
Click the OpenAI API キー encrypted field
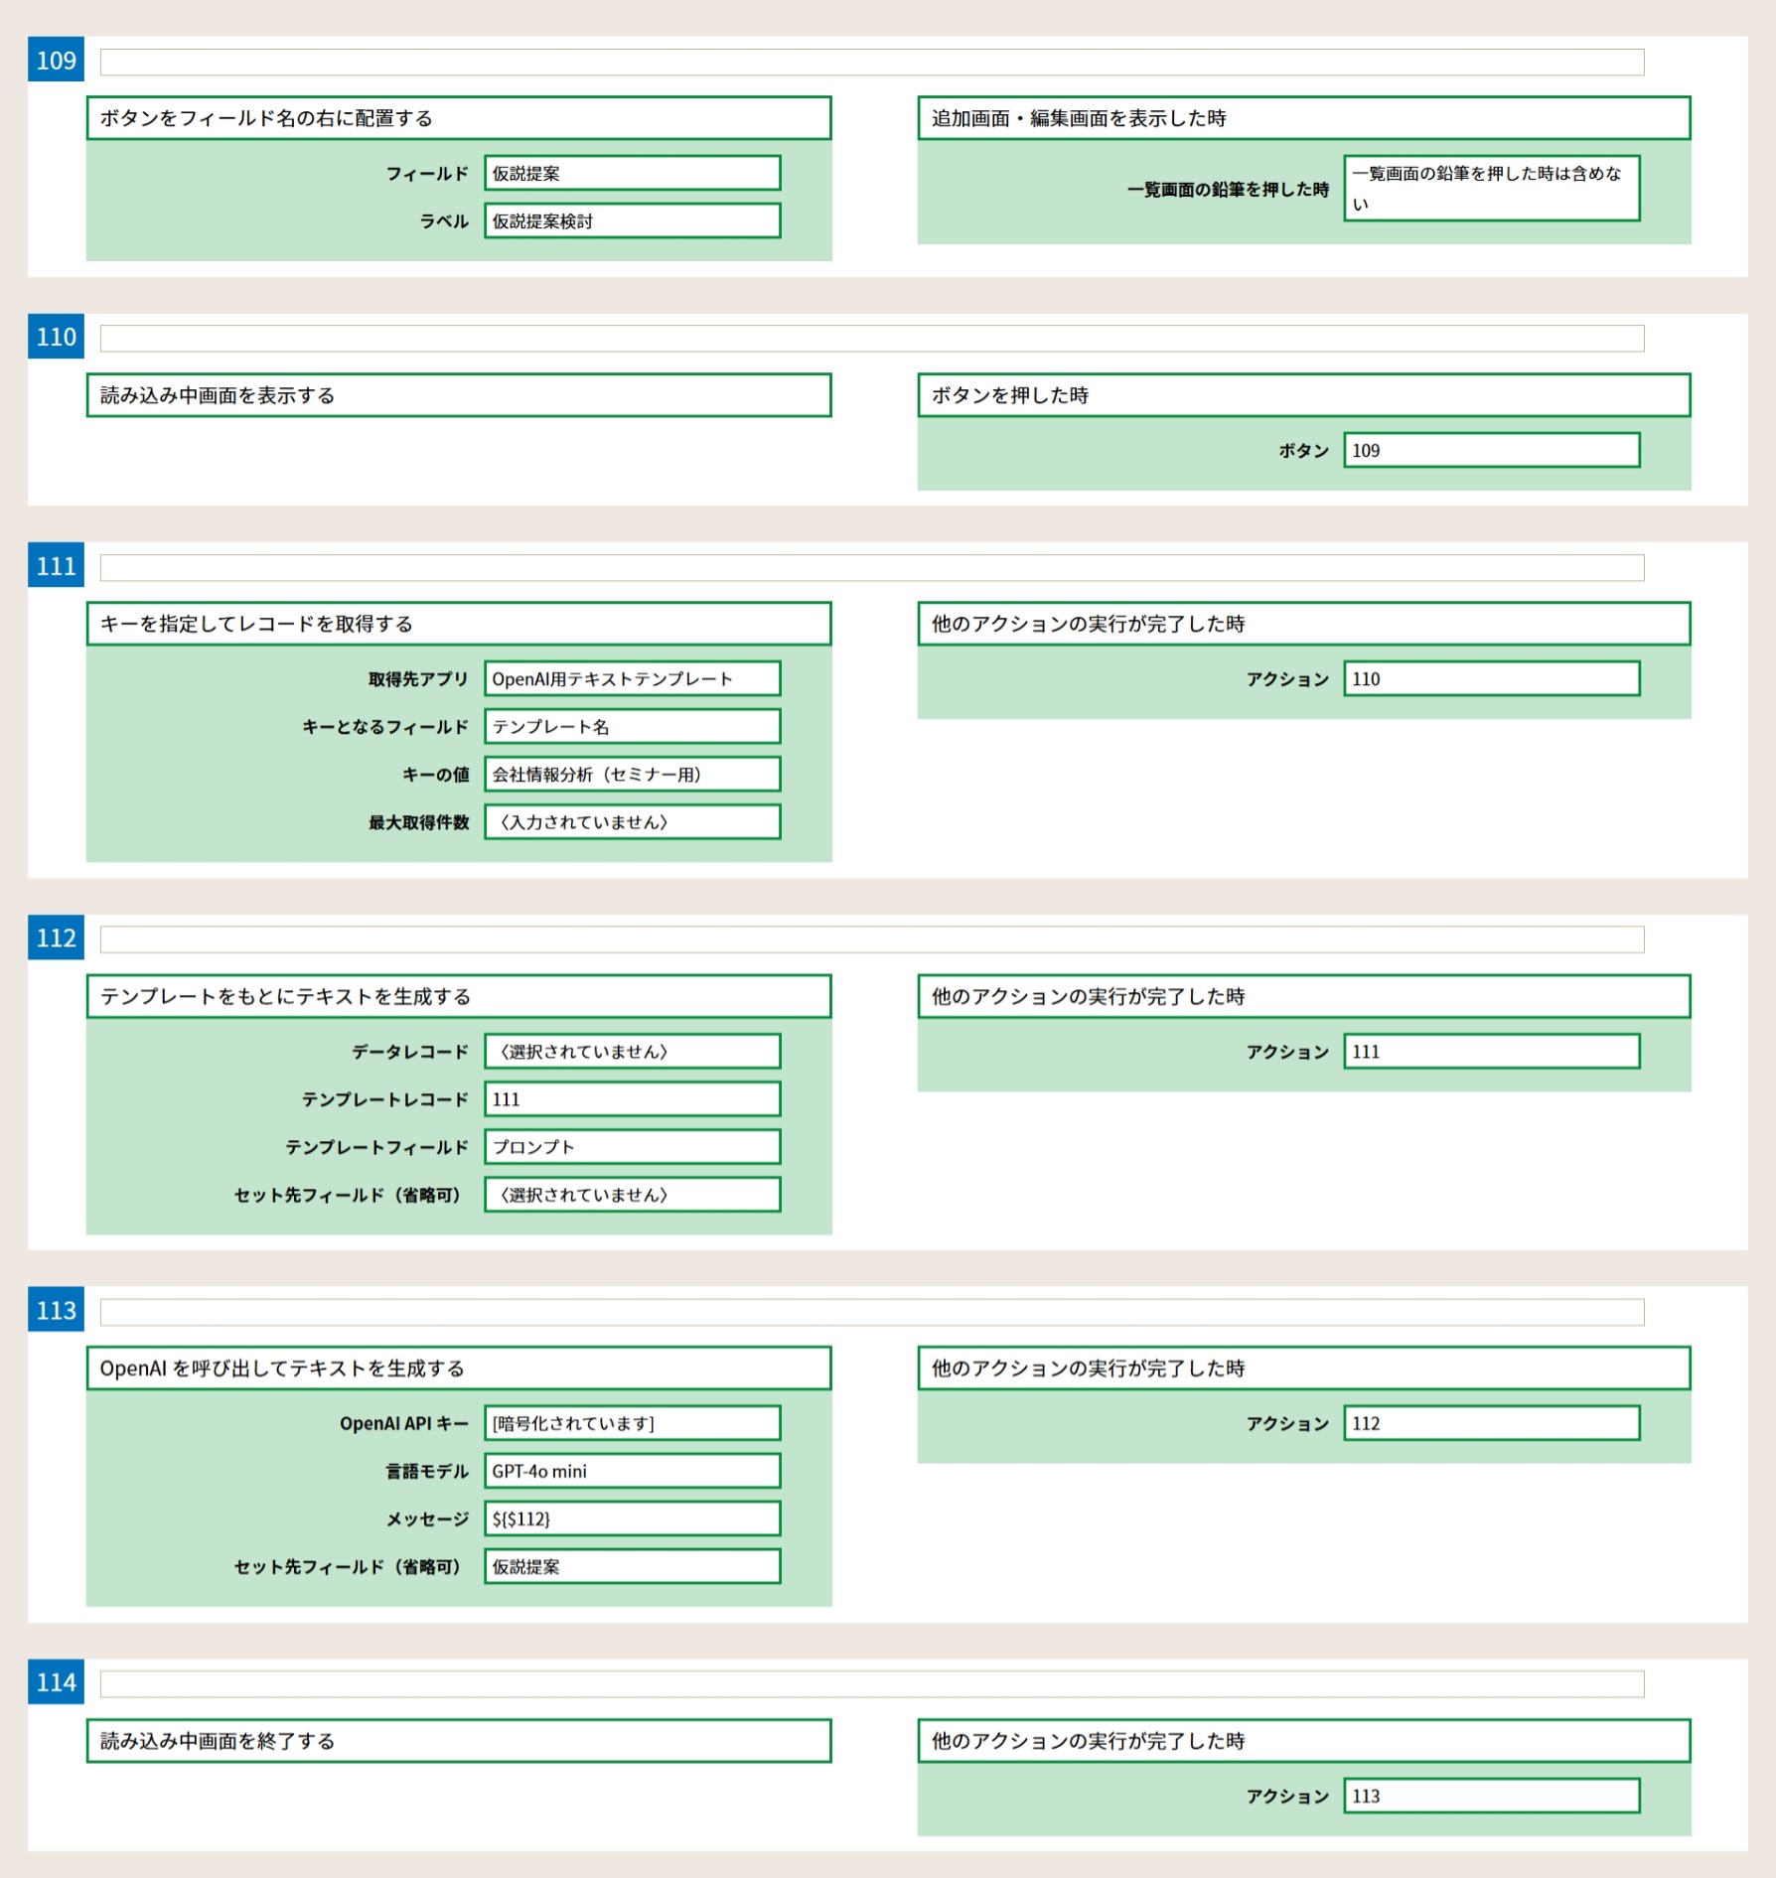coord(632,1423)
